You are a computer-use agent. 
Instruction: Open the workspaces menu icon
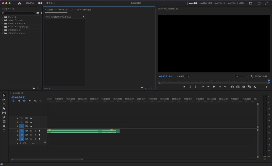[250, 3]
